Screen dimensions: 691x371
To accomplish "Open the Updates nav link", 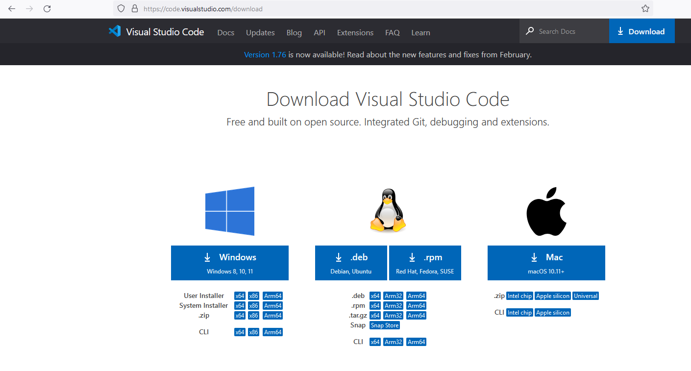I will (260, 32).
